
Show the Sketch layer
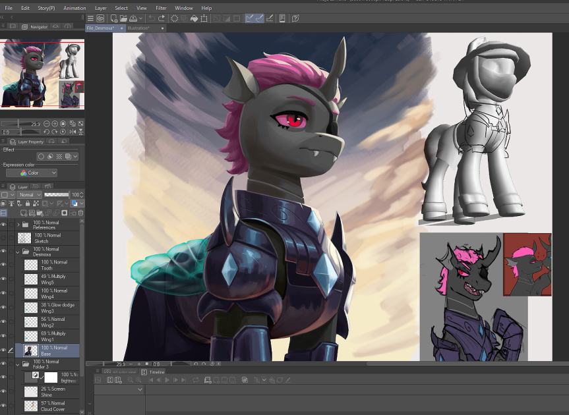(x=4, y=238)
